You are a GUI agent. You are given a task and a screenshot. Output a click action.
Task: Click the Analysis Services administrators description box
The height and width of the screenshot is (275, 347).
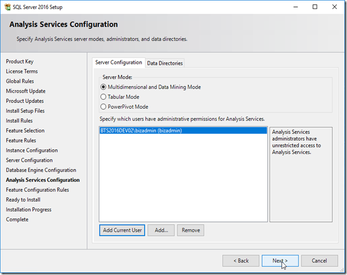tap(301, 174)
